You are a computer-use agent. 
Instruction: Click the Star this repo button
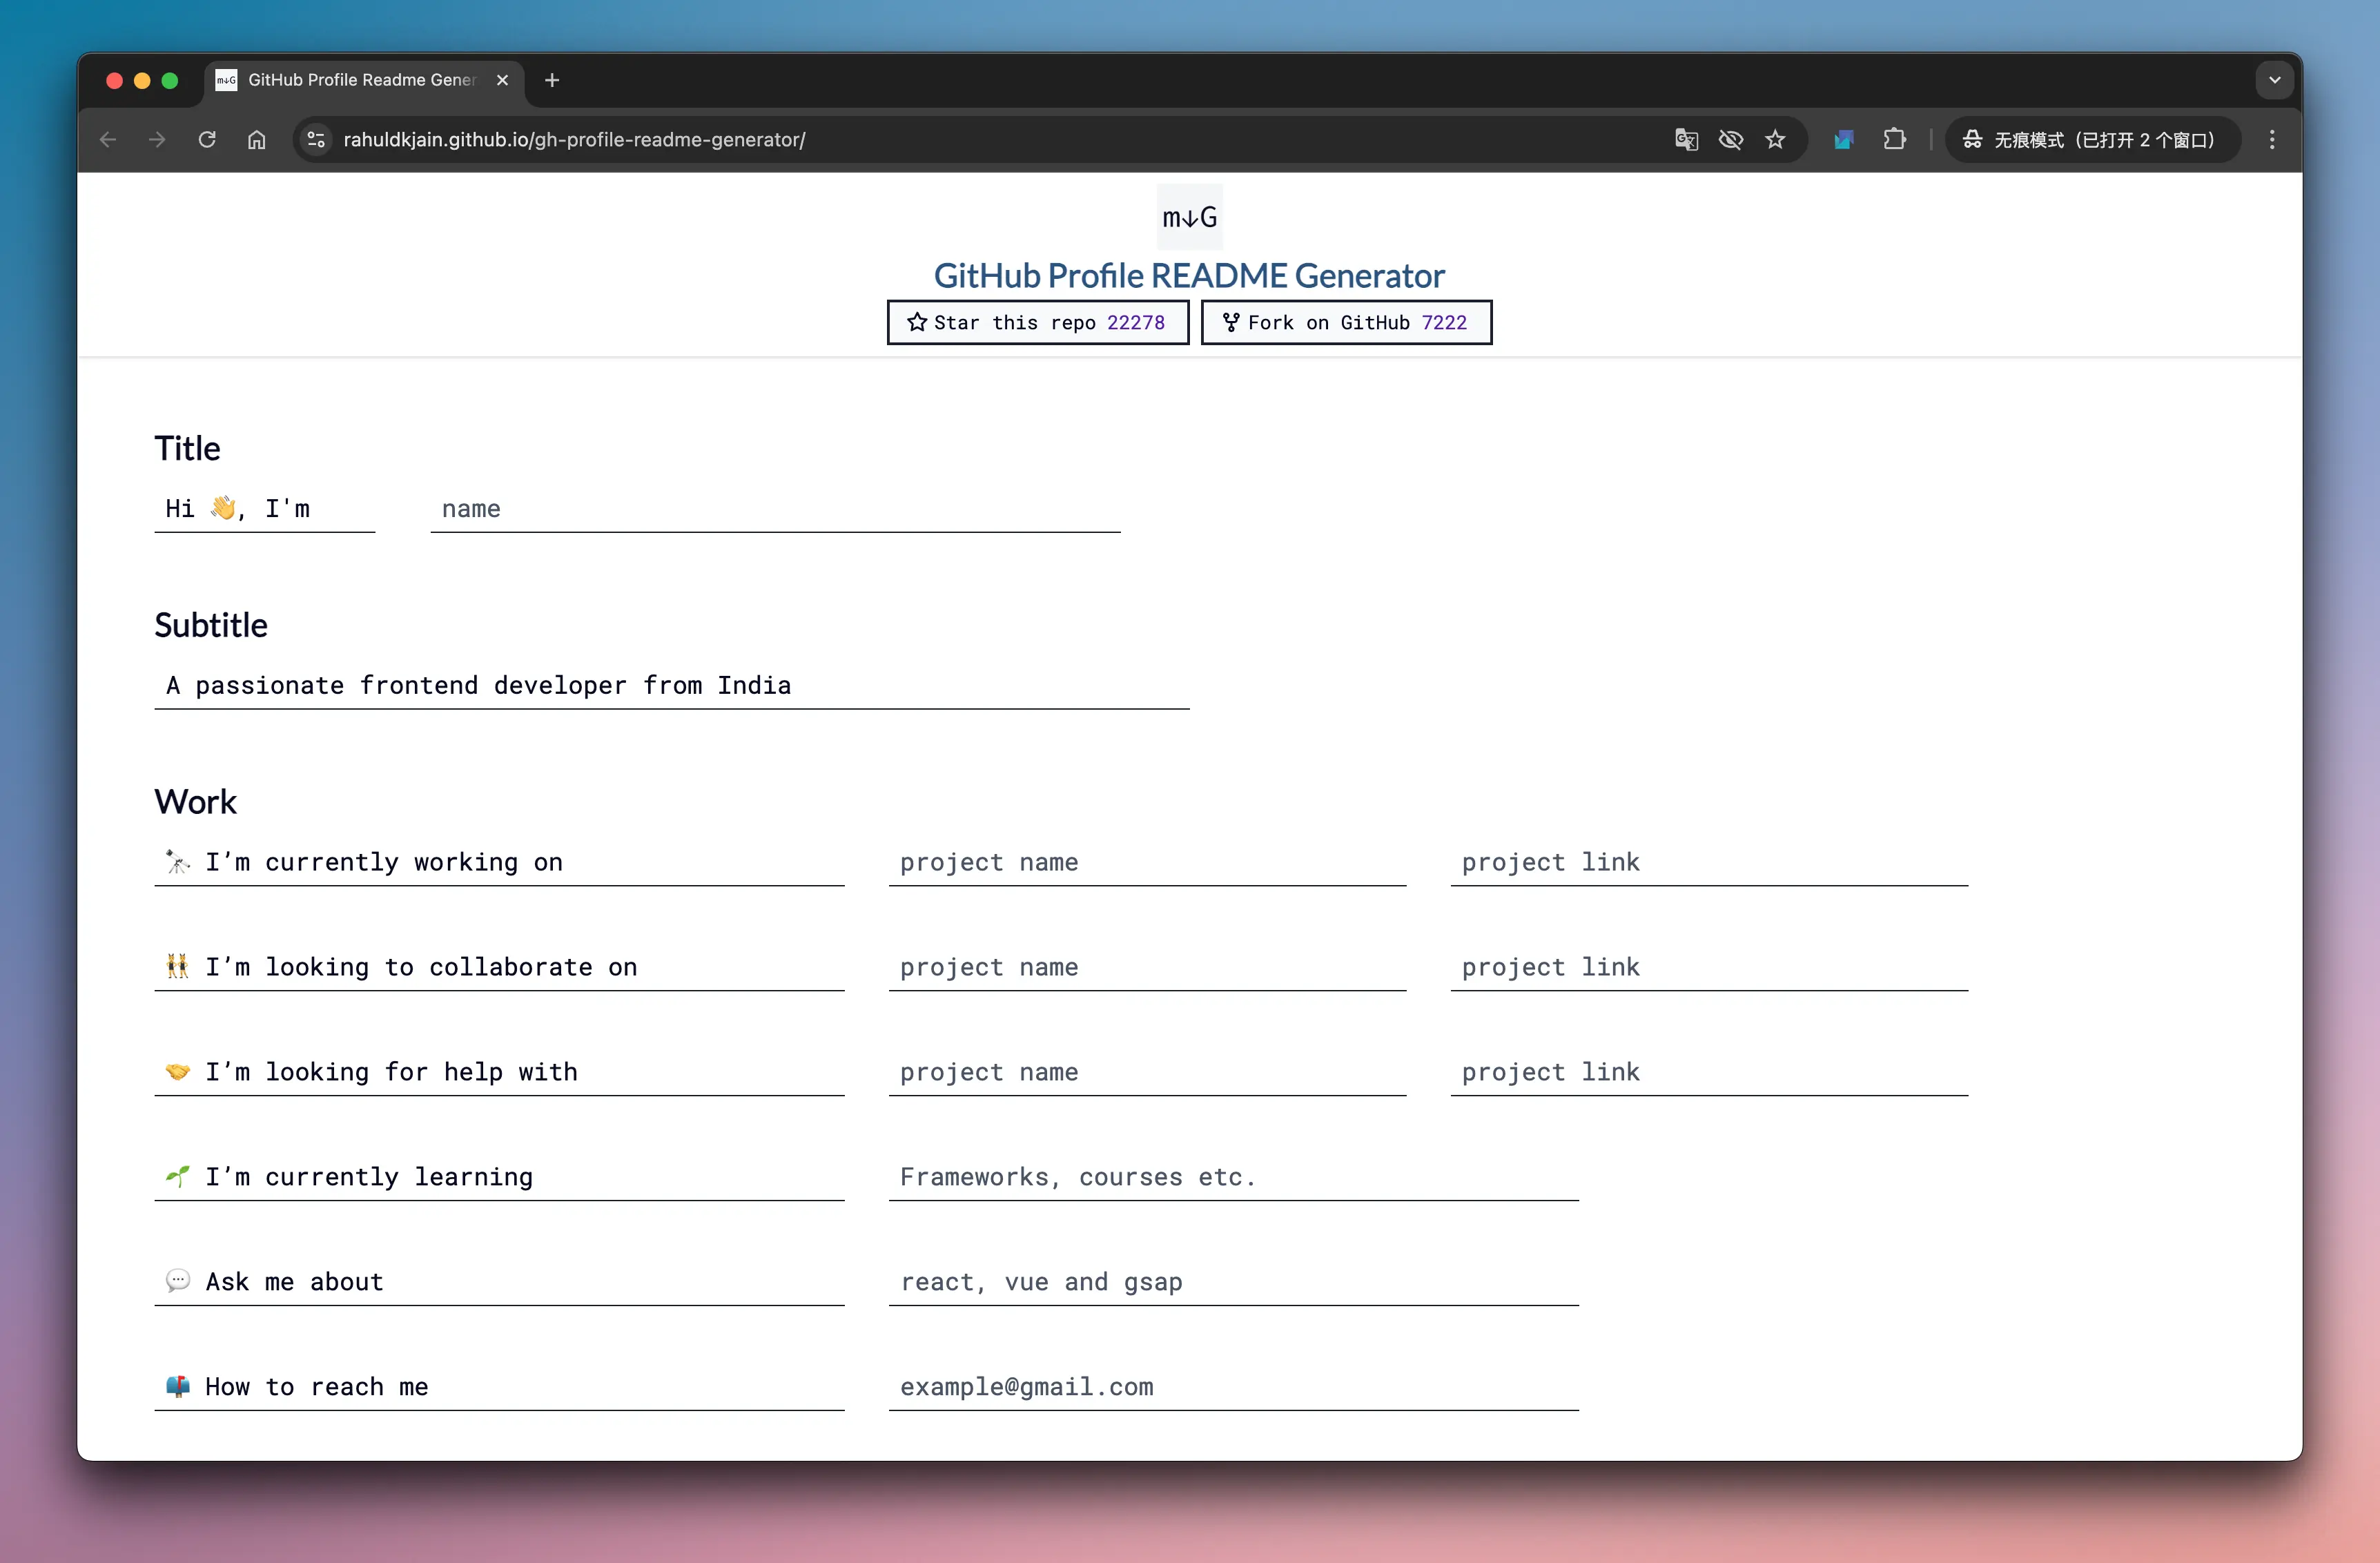1037,323
